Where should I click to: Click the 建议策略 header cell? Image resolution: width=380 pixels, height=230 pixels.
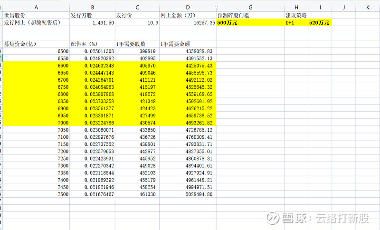[x=295, y=15]
